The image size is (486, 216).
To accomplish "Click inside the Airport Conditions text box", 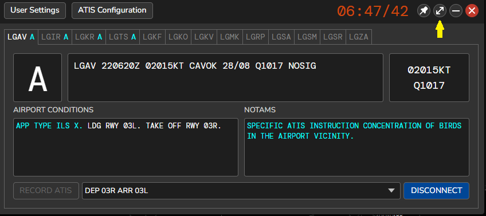I will (x=126, y=147).
